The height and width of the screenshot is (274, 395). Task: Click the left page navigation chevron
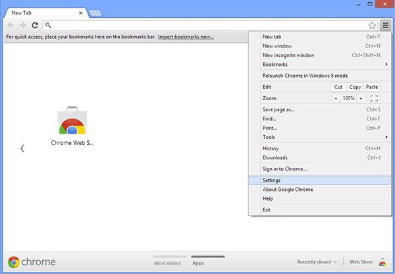pyautogui.click(x=22, y=149)
